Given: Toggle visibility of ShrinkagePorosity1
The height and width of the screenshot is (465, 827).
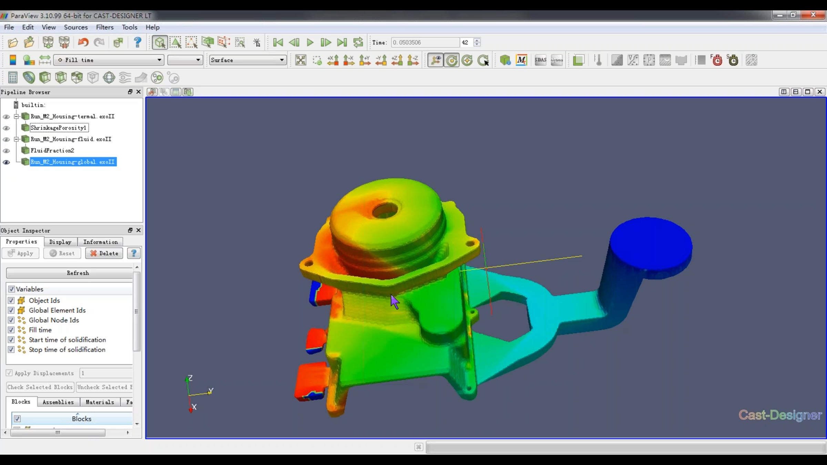Looking at the screenshot, I should tap(6, 128).
